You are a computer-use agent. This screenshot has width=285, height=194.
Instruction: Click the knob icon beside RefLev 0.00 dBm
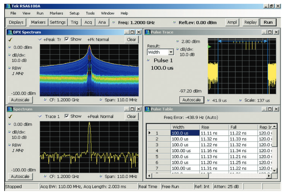pyautogui.click(x=174, y=22)
